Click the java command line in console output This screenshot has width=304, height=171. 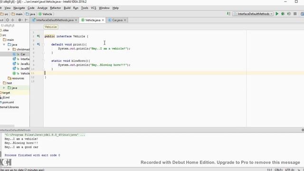coord(45,135)
